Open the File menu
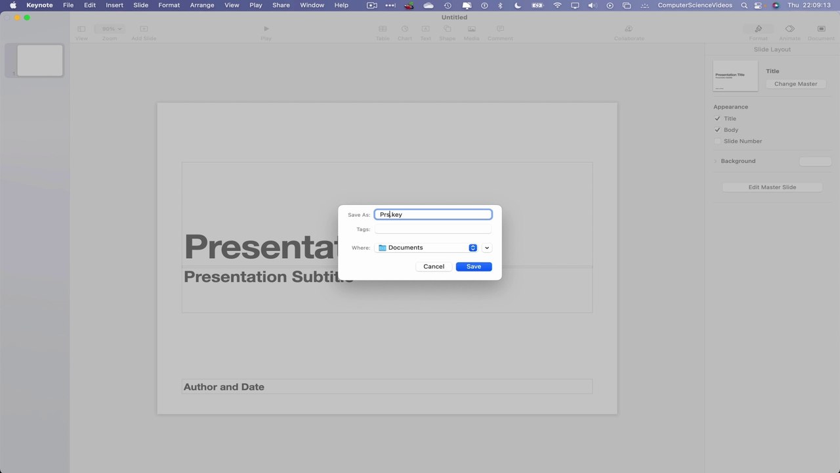 point(68,5)
